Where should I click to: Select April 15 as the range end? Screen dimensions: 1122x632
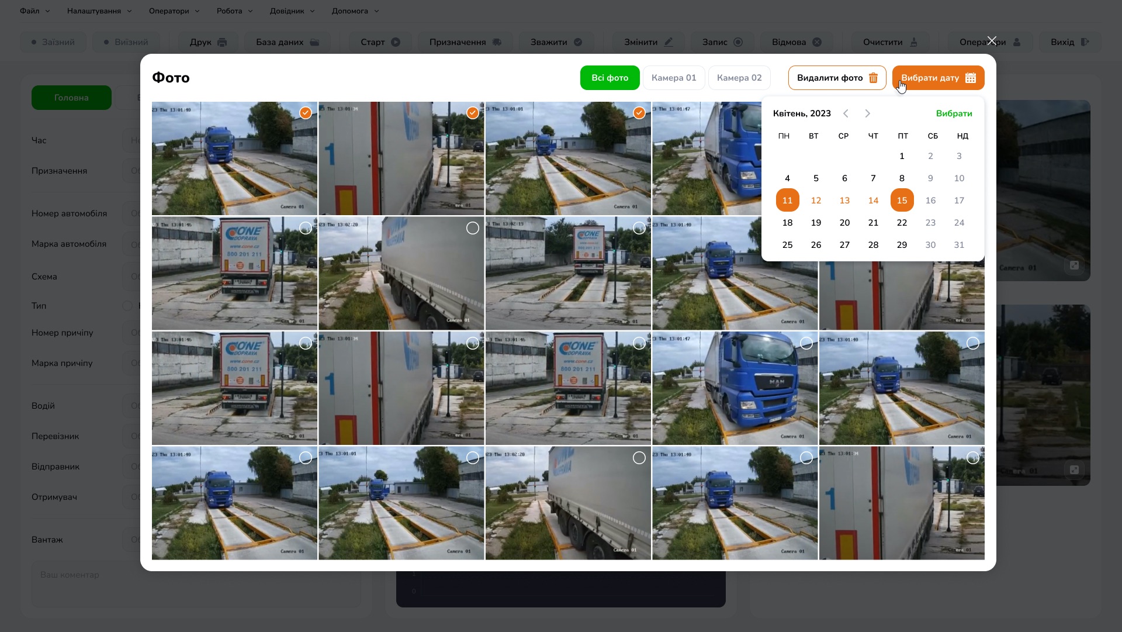(902, 201)
